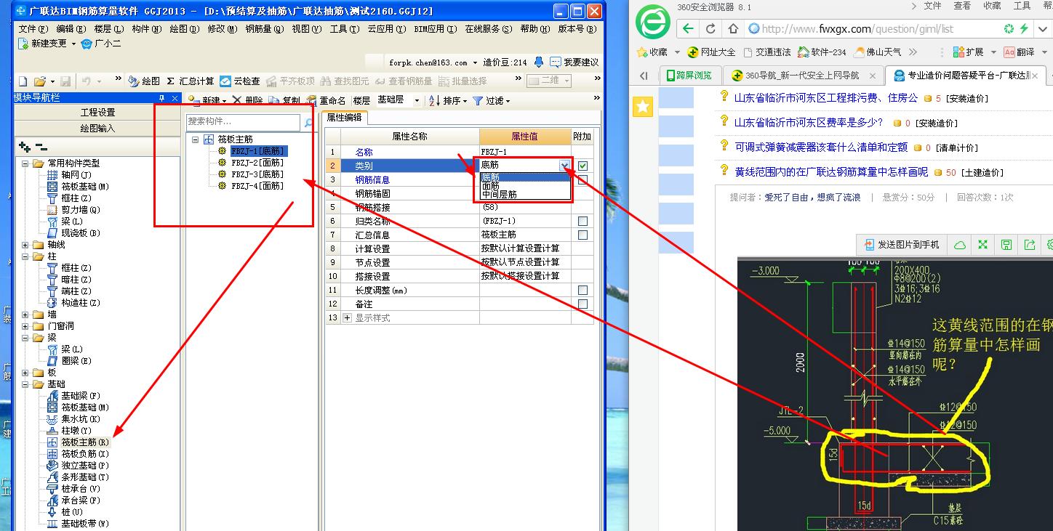
Task: Toggle the 附加 checkbox for 汇总信息 row
Action: pyautogui.click(x=582, y=235)
